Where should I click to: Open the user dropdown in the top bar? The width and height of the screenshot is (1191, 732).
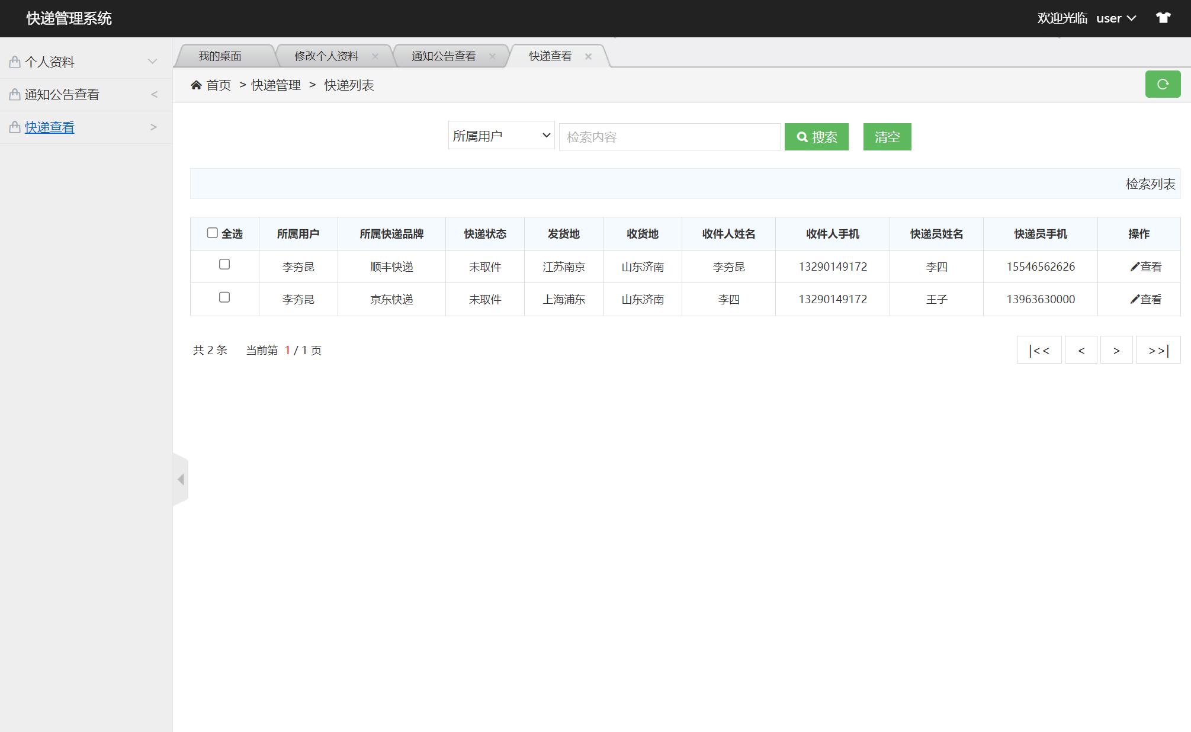point(1115,18)
